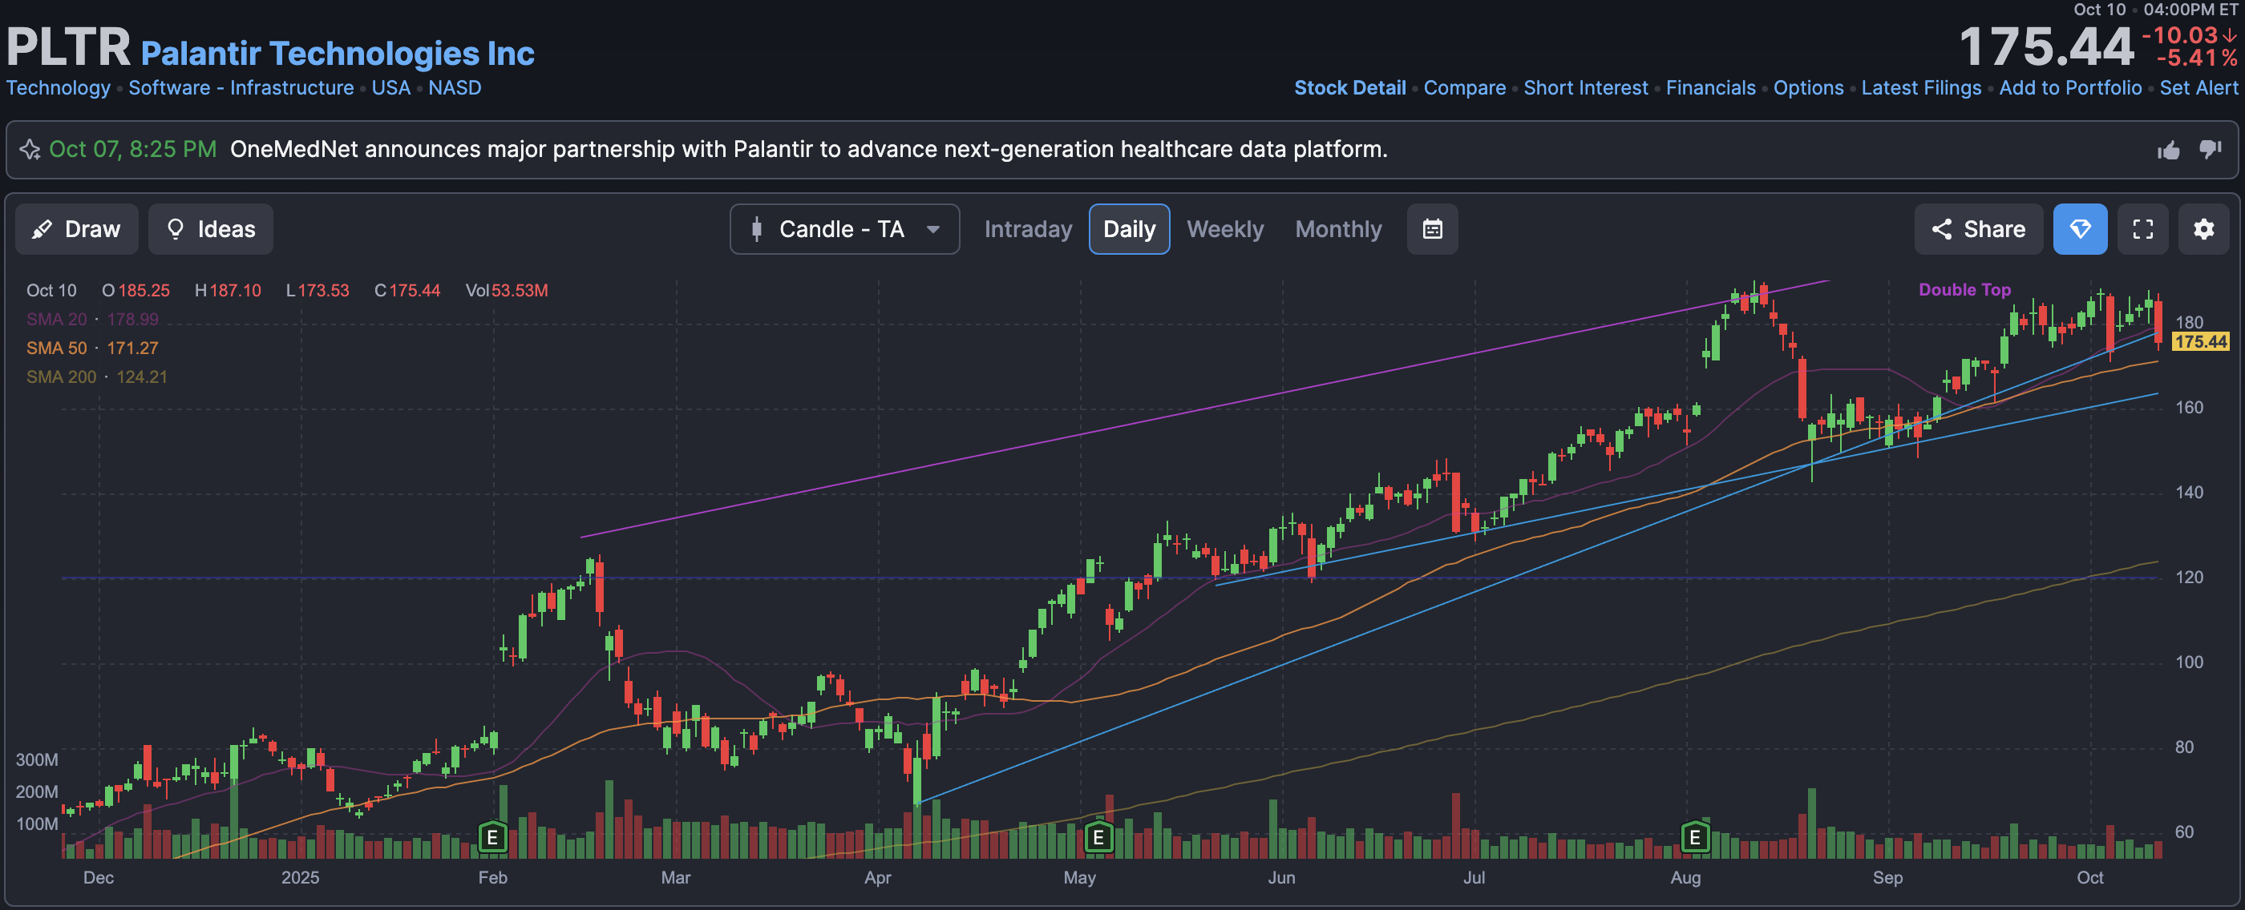This screenshot has width=2245, height=910.
Task: Switch to Weekly timeframe
Action: tap(1224, 229)
